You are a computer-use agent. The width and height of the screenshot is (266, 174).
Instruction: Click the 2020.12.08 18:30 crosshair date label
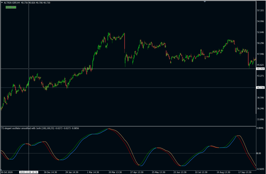(29, 172)
